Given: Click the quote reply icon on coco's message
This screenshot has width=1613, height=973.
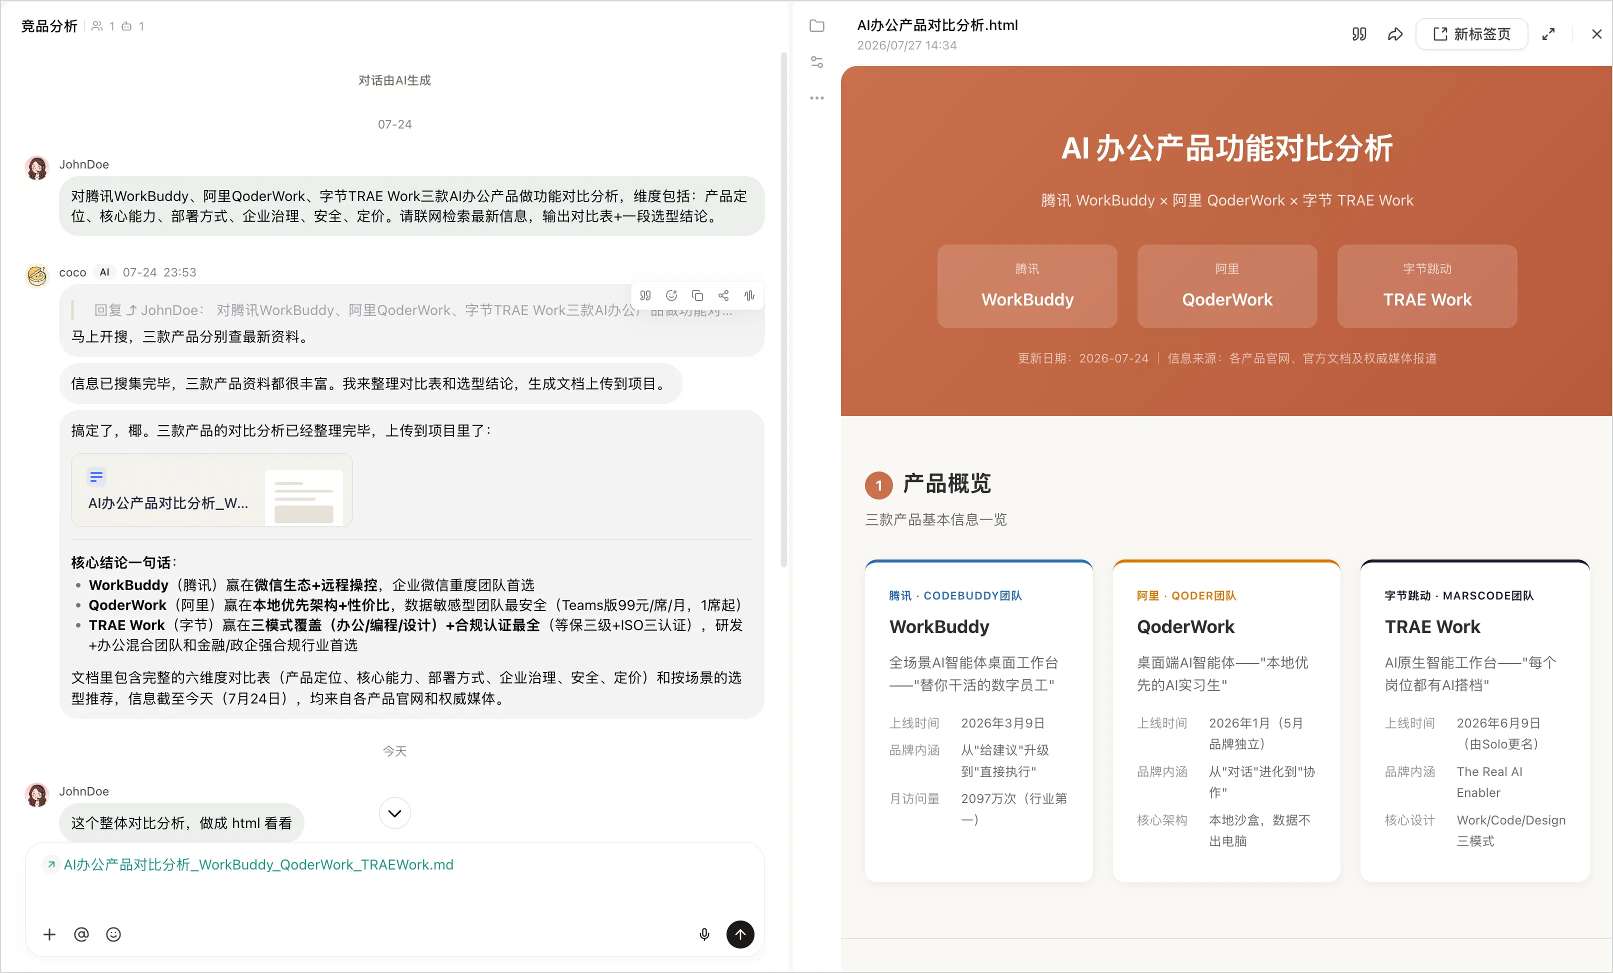Looking at the screenshot, I should pyautogui.click(x=645, y=295).
